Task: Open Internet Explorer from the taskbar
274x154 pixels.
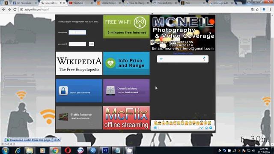Action: click(18, 150)
